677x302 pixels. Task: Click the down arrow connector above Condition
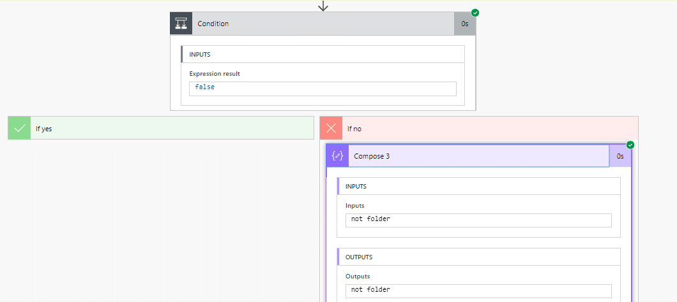323,6
